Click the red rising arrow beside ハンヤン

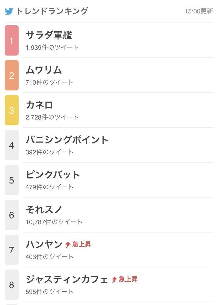(68, 245)
